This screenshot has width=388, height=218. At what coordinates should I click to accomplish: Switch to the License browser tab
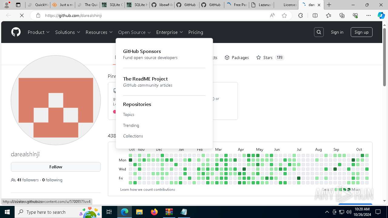tap(286, 5)
